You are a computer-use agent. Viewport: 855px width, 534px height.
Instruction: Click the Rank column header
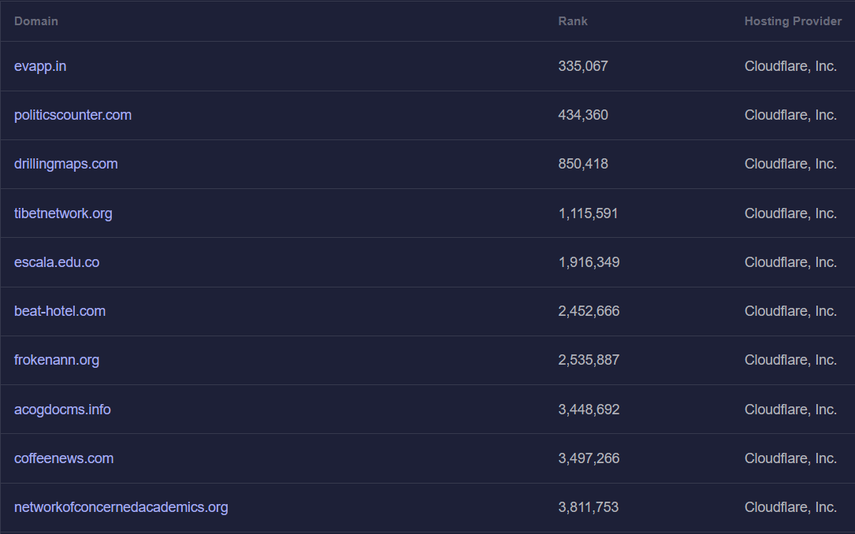(x=573, y=21)
